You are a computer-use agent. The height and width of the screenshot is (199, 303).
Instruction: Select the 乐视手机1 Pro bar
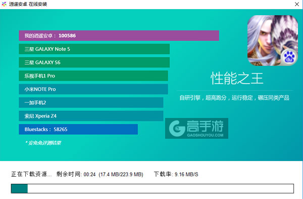(93, 76)
